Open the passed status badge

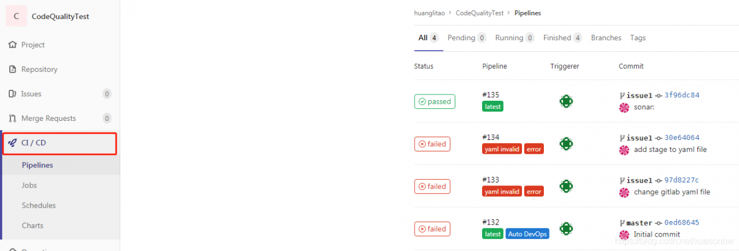(x=435, y=101)
